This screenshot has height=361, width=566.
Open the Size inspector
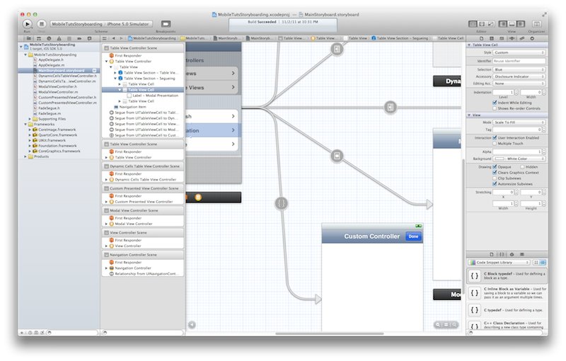522,38
